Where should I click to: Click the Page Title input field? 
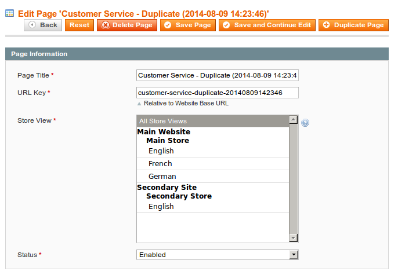click(x=217, y=75)
